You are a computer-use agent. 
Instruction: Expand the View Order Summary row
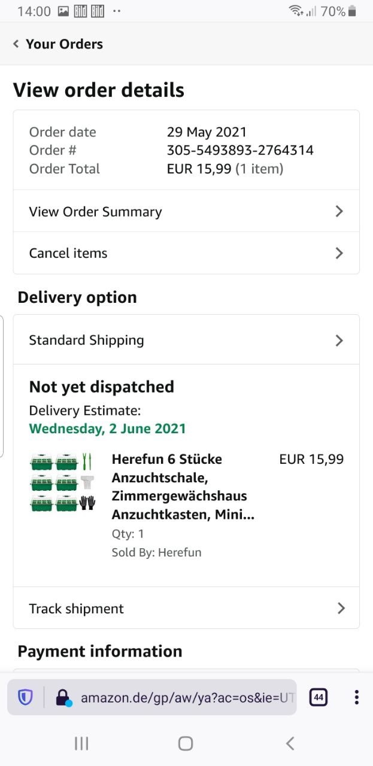pyautogui.click(x=186, y=211)
